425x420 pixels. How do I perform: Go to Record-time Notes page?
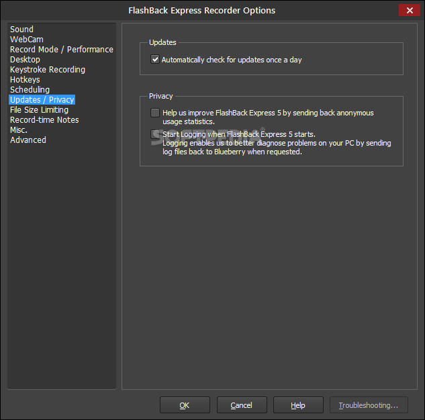tap(44, 119)
